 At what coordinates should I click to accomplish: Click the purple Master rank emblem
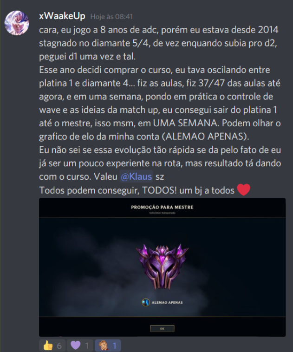[x=163, y=267]
